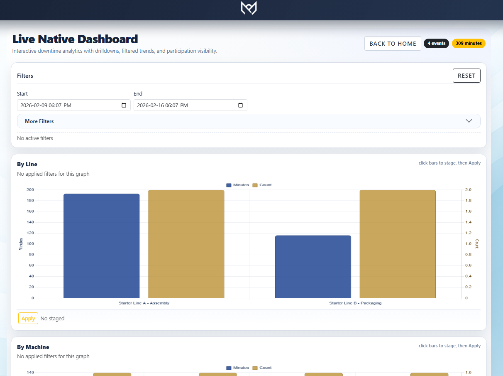Toggle the Minutes series in the By Line legend
Viewport: 503px width, 376px height.
(x=237, y=185)
